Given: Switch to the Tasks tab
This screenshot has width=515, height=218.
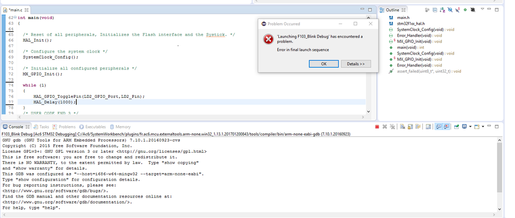Looking at the screenshot, I should click(x=41, y=127).
